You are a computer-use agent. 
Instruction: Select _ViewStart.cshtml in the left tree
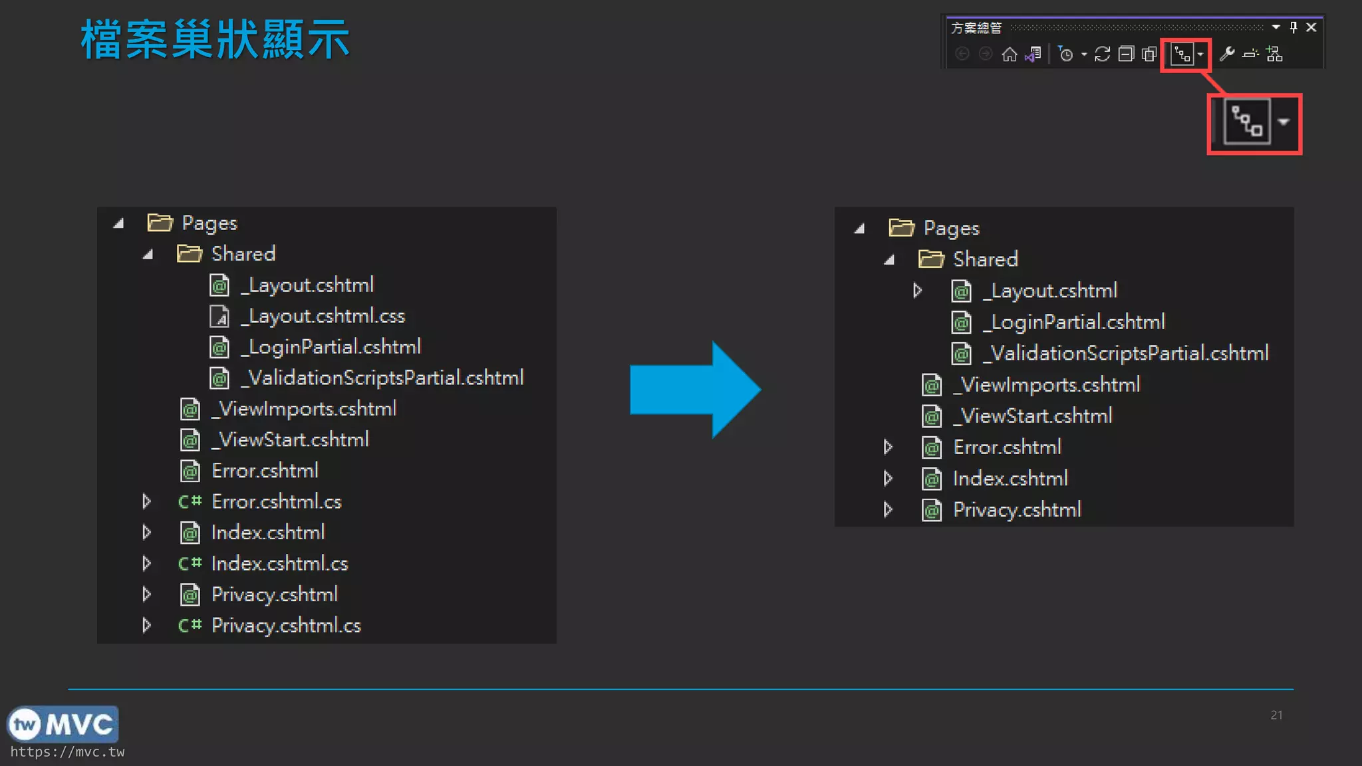point(290,440)
